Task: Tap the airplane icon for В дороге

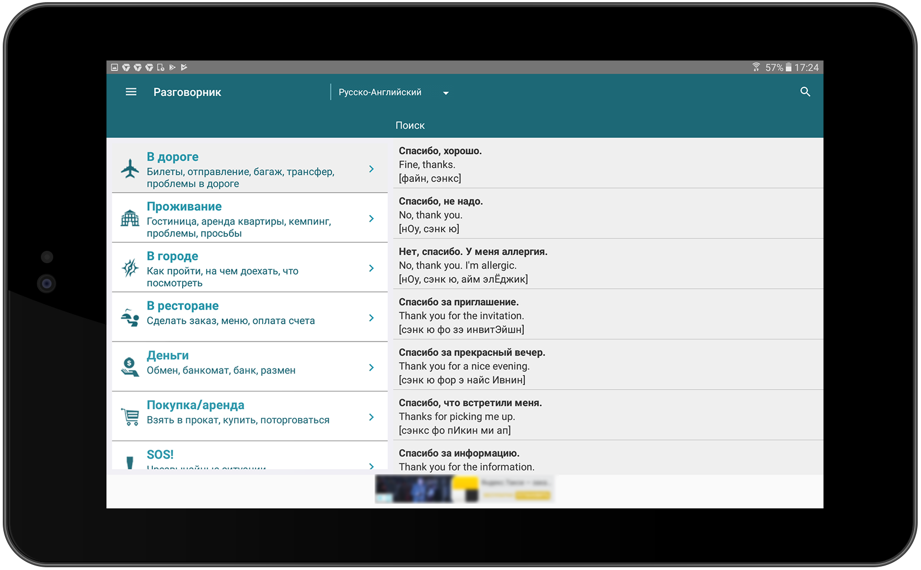Action: coord(130,169)
